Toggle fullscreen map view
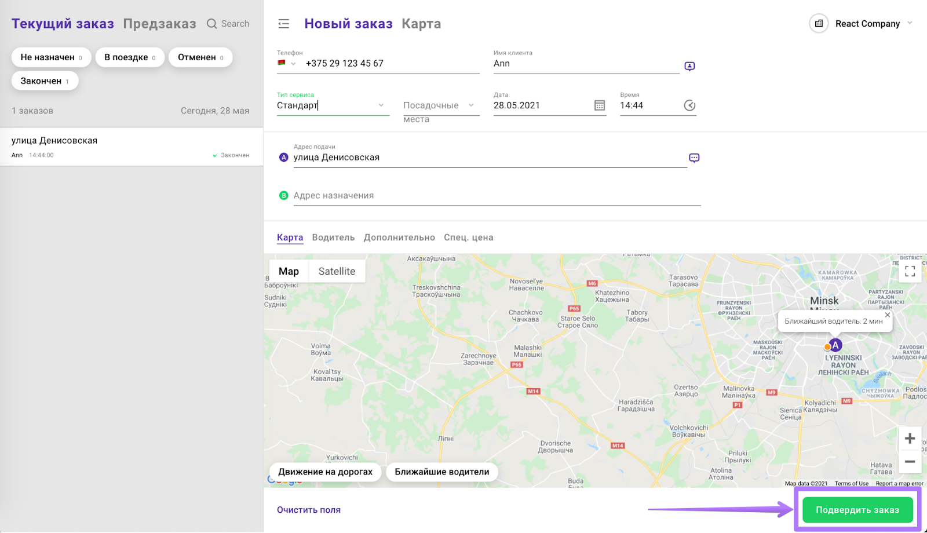 pos(910,271)
